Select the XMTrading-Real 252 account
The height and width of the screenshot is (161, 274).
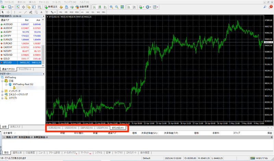[23, 84]
